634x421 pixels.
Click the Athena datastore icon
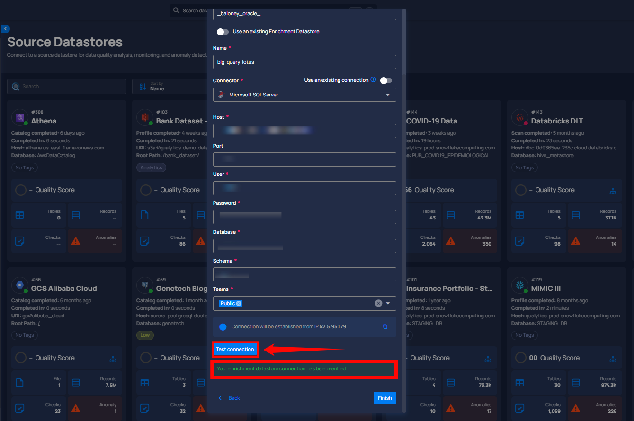tap(20, 117)
